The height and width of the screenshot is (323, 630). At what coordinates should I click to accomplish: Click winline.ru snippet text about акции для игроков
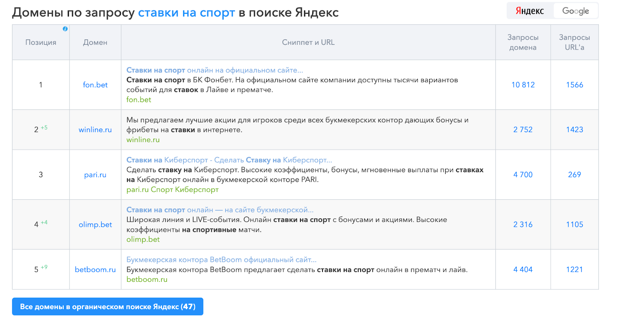point(297,125)
